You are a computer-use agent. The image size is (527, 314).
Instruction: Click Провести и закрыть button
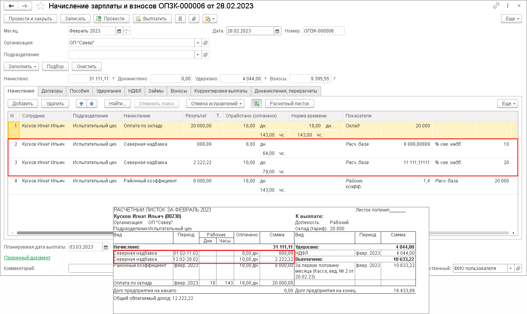(x=31, y=19)
